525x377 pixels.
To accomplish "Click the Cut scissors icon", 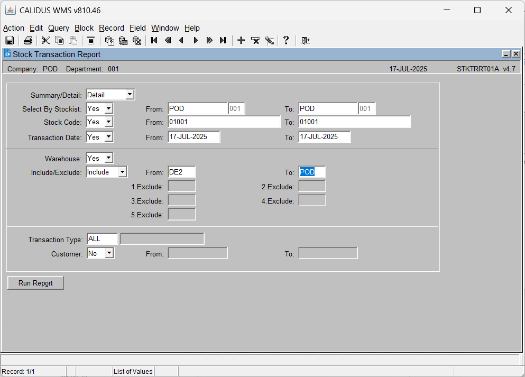I will pyautogui.click(x=45, y=41).
